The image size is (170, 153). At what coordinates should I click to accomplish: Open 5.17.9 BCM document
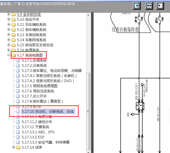point(31,106)
